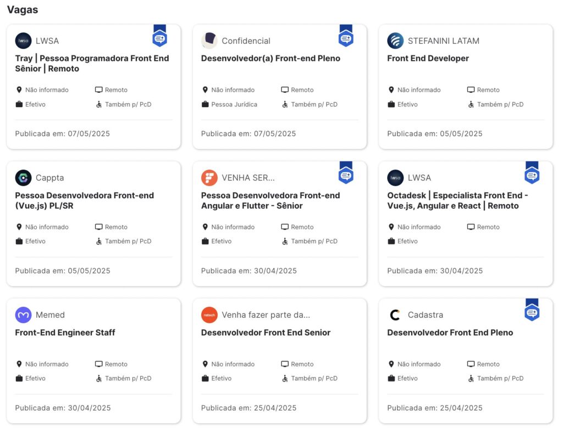563x432 pixels.
Task: Click the Stefanini LATAM company logo
Action: [395, 41]
